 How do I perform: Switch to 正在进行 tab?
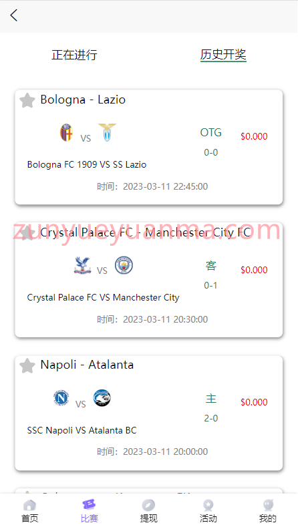click(75, 55)
